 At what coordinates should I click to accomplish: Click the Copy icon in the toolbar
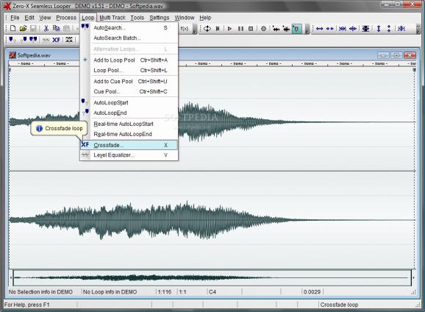(56, 28)
